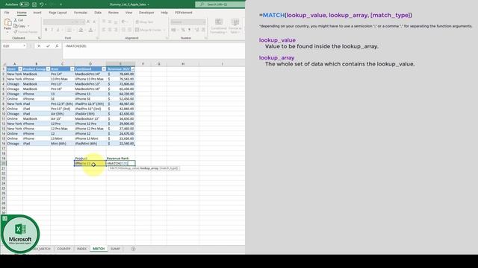Open the Insert ribbon tab
This screenshot has width=478, height=268.
pos(37,13)
